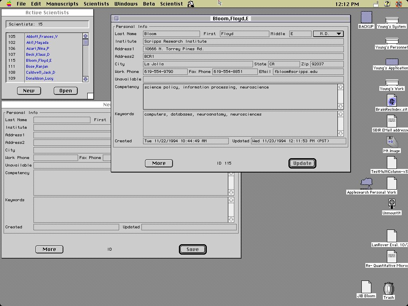The width and height of the screenshot is (408, 306).
Task: Open the Scientists menu
Action: point(96,4)
